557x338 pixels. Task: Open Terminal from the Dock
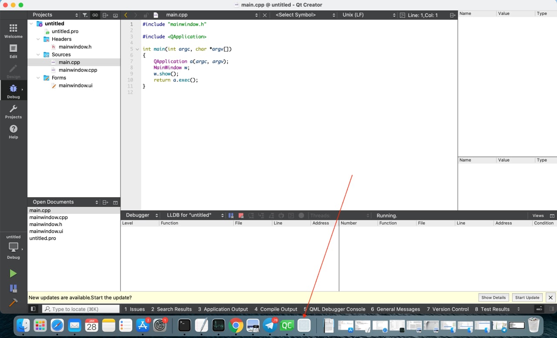point(185,325)
